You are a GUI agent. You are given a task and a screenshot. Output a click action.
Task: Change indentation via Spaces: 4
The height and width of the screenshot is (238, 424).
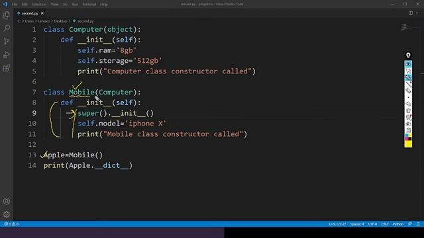tap(357, 224)
